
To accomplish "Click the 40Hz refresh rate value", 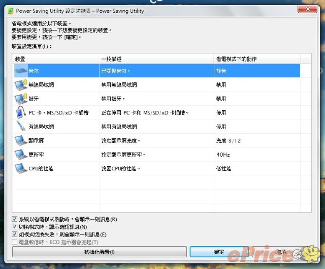I will tap(223, 155).
